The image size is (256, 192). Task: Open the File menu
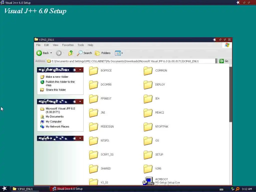[x=38, y=45]
